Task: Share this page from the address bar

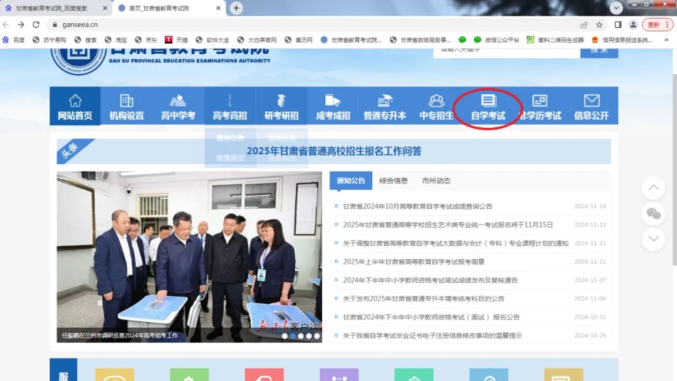Action: pos(584,24)
